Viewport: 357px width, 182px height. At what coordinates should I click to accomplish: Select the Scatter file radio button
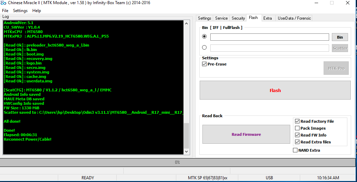click(204, 47)
